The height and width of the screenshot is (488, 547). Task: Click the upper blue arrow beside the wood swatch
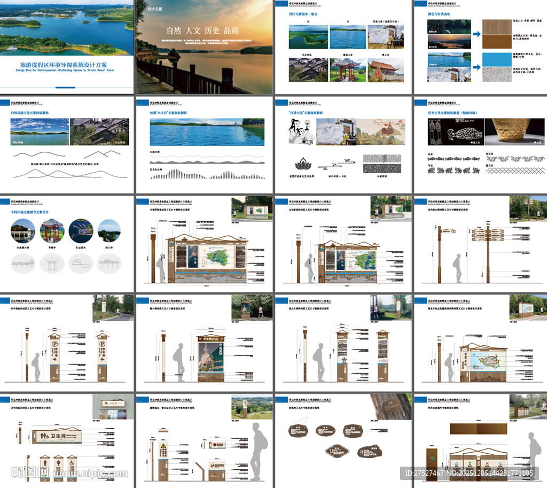coord(476,34)
